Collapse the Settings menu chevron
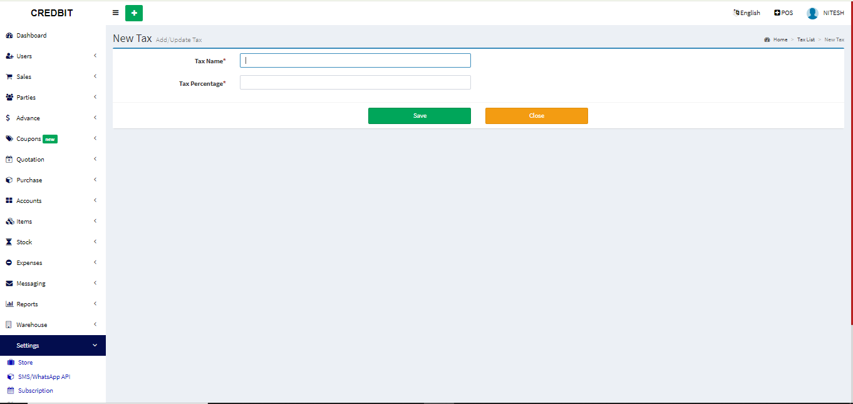The width and height of the screenshot is (853, 404). pyautogui.click(x=95, y=345)
